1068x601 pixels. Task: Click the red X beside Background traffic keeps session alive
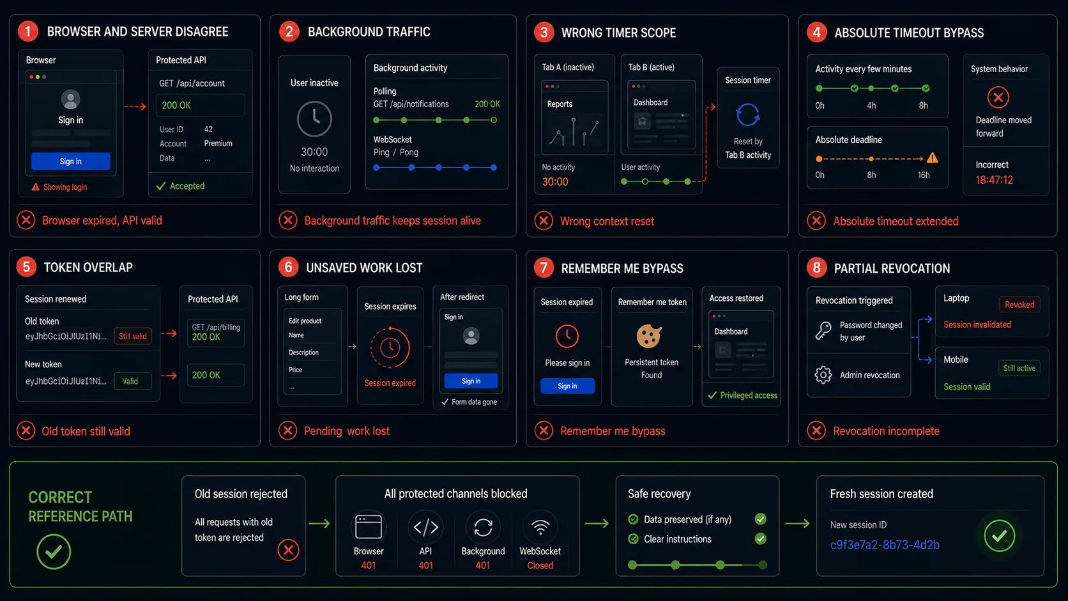tap(288, 220)
